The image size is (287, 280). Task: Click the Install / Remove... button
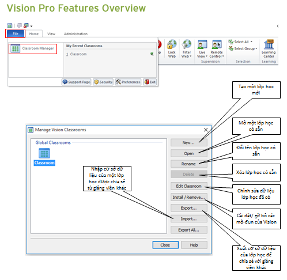tap(189, 197)
